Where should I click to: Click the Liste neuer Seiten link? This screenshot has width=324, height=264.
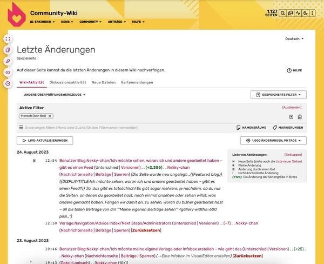288,162
